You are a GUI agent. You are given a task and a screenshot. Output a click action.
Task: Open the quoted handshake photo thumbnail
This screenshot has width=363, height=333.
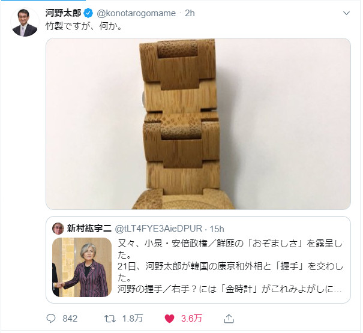(x=82, y=267)
